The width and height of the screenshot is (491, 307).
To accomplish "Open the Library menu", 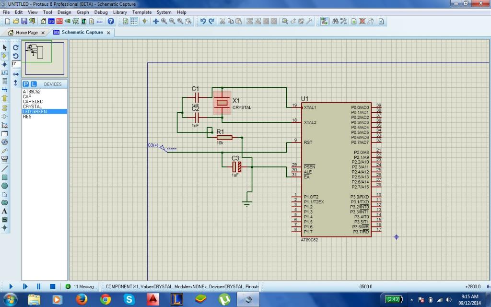I will tap(120, 12).
